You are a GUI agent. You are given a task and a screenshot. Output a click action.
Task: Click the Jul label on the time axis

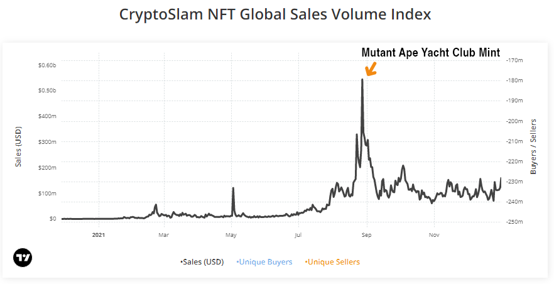click(x=298, y=236)
